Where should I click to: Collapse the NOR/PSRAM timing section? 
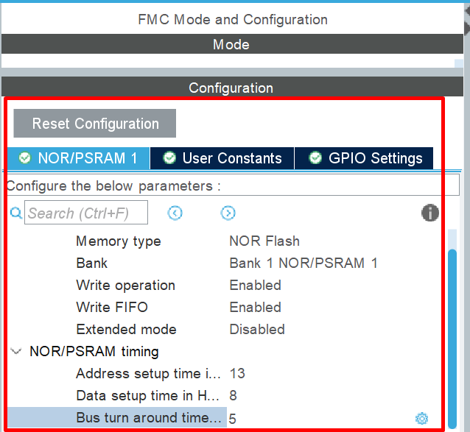point(16,351)
